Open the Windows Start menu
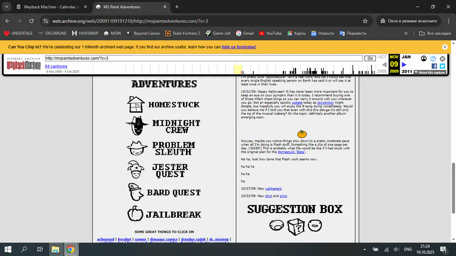 click(x=8, y=249)
